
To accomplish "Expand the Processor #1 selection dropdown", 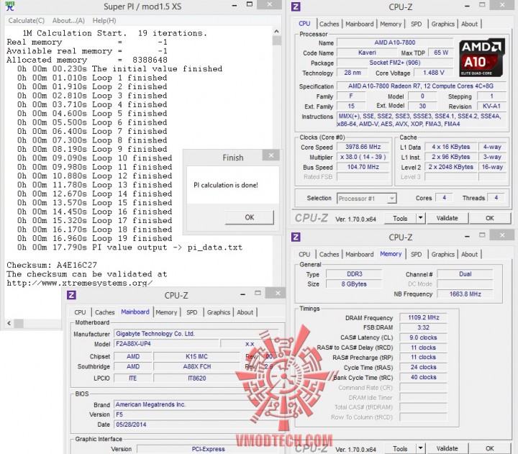I will (391, 199).
